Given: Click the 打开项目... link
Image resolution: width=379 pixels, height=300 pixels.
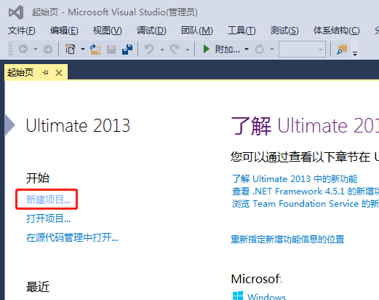Looking at the screenshot, I should (48, 218).
